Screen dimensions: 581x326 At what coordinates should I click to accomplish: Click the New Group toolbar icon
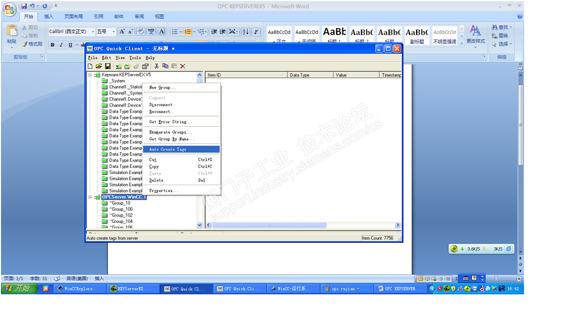click(128, 66)
